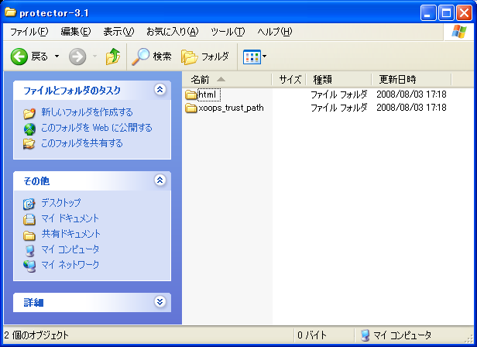Select the xoops_trust_path folder icon
Viewport: 477px width, 347px height.
tap(191, 108)
